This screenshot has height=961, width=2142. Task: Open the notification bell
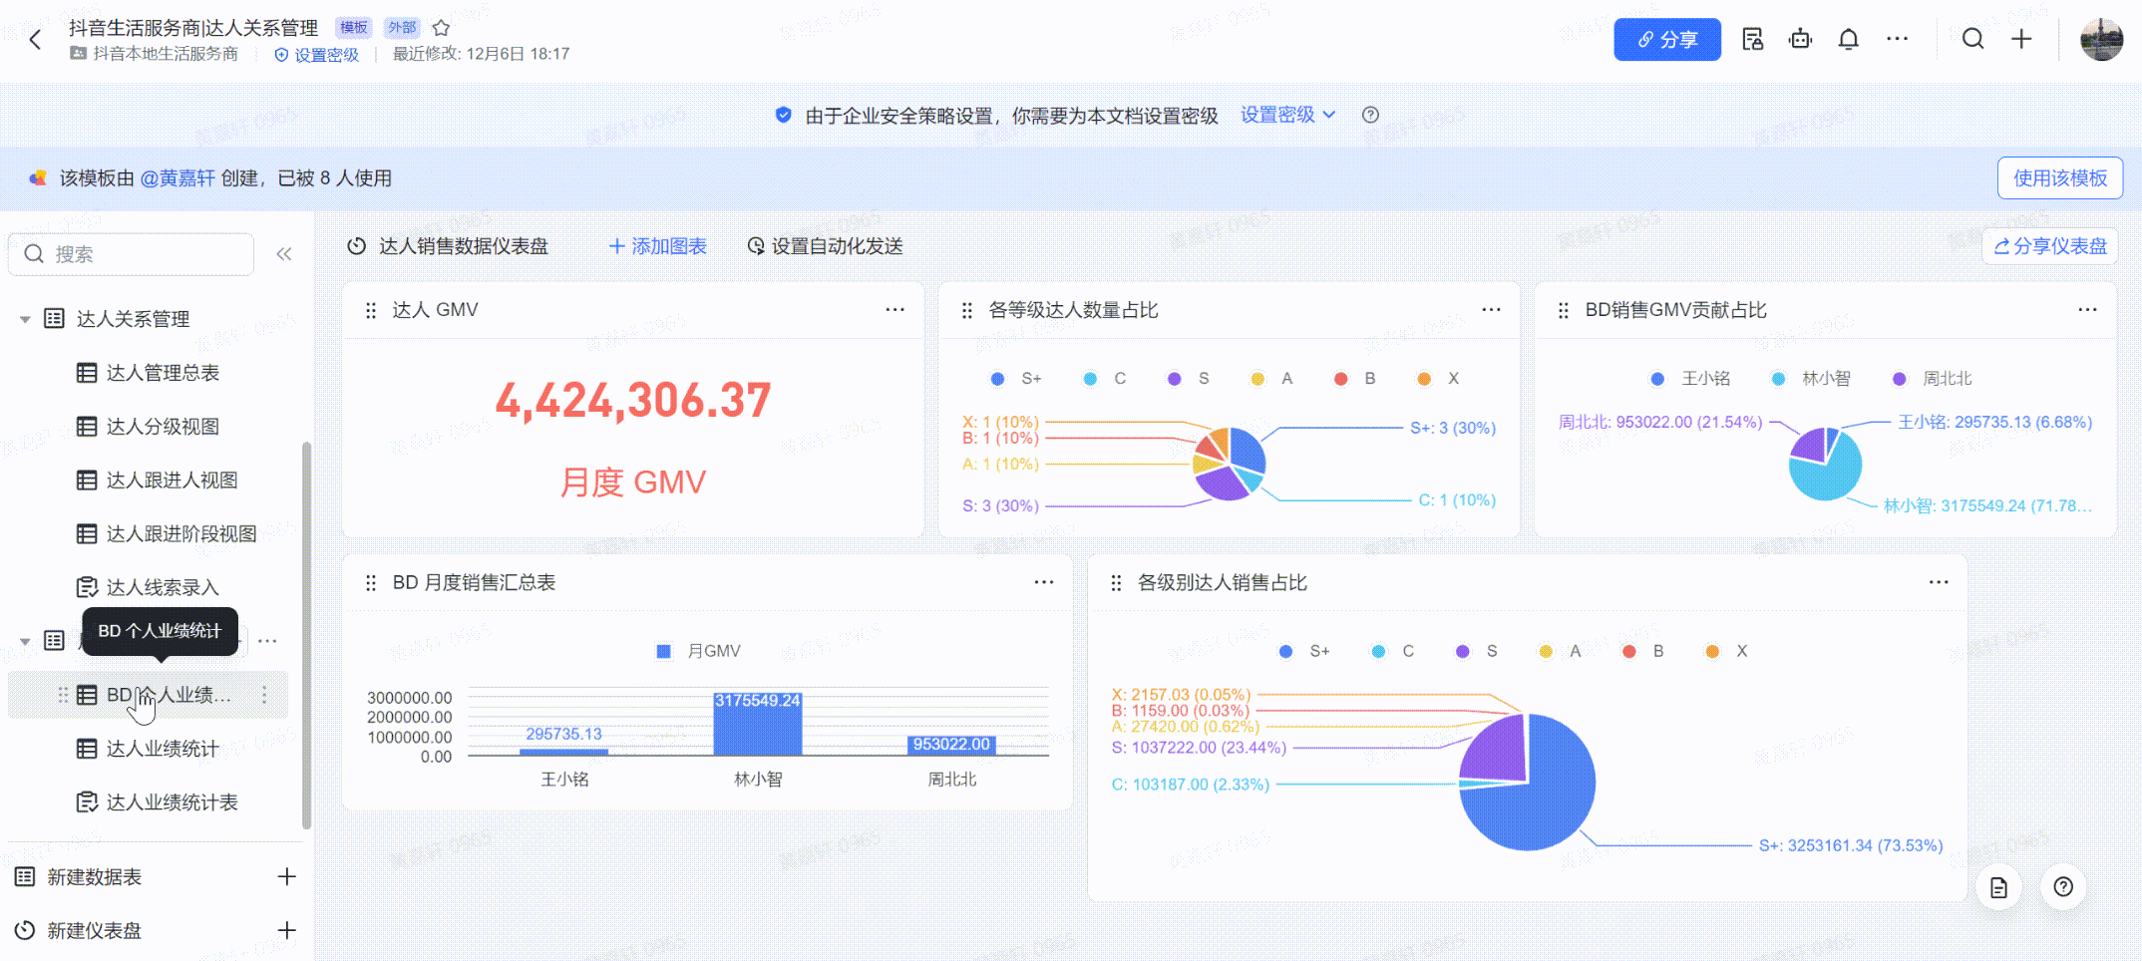1848,40
